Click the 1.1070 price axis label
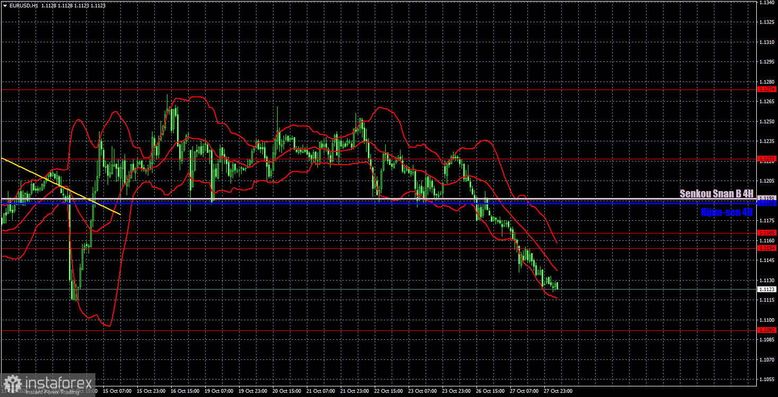 [x=767, y=359]
